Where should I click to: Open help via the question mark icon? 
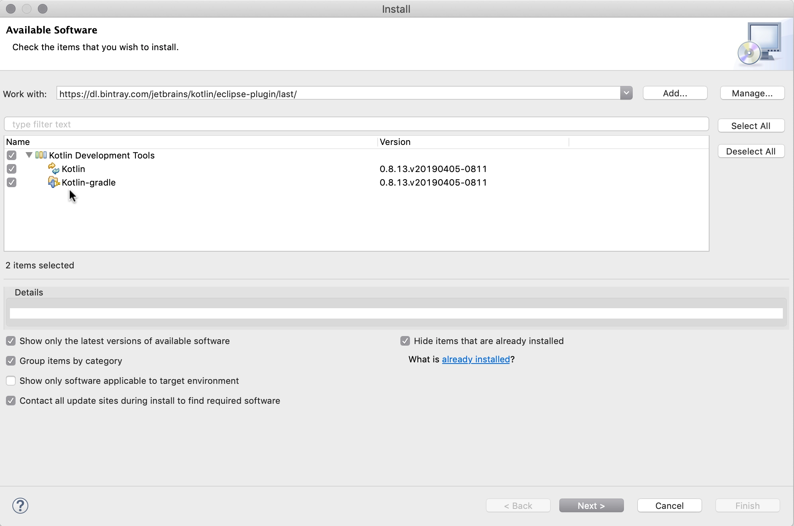(20, 506)
